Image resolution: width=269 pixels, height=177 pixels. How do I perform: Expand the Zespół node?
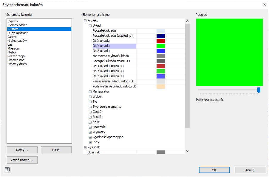[90, 117]
